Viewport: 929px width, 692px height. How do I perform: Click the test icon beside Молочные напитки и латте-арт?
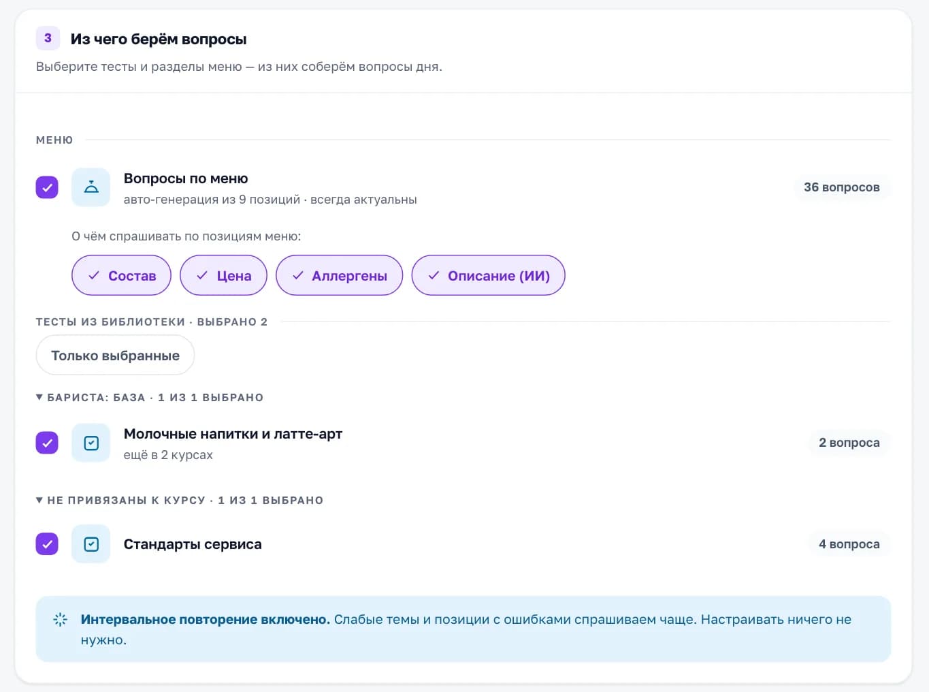(x=91, y=443)
